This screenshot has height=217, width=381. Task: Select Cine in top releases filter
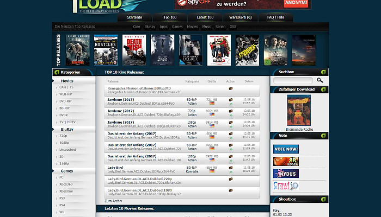[x=137, y=27]
